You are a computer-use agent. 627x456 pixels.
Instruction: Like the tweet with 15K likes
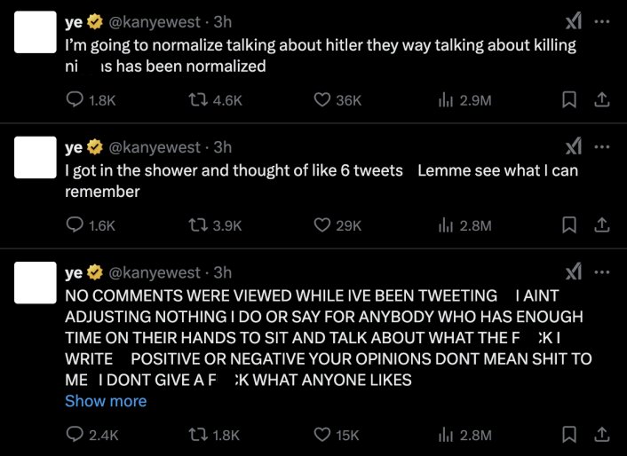323,435
